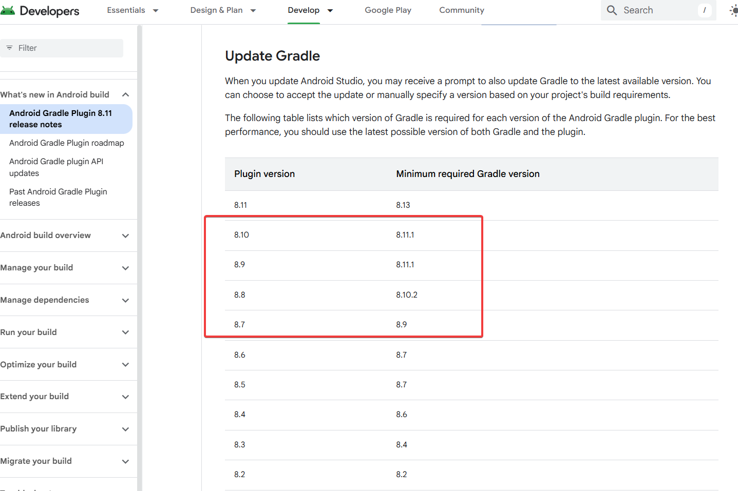Open the Community tab
The width and height of the screenshot is (738, 491).
(462, 10)
